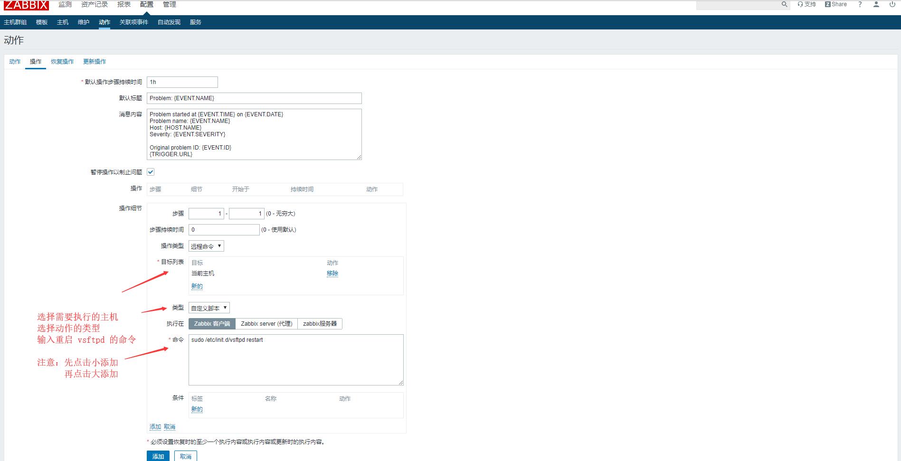The height and width of the screenshot is (461, 901).
Task: Go to 关联项事件 submenu
Action: (x=134, y=22)
